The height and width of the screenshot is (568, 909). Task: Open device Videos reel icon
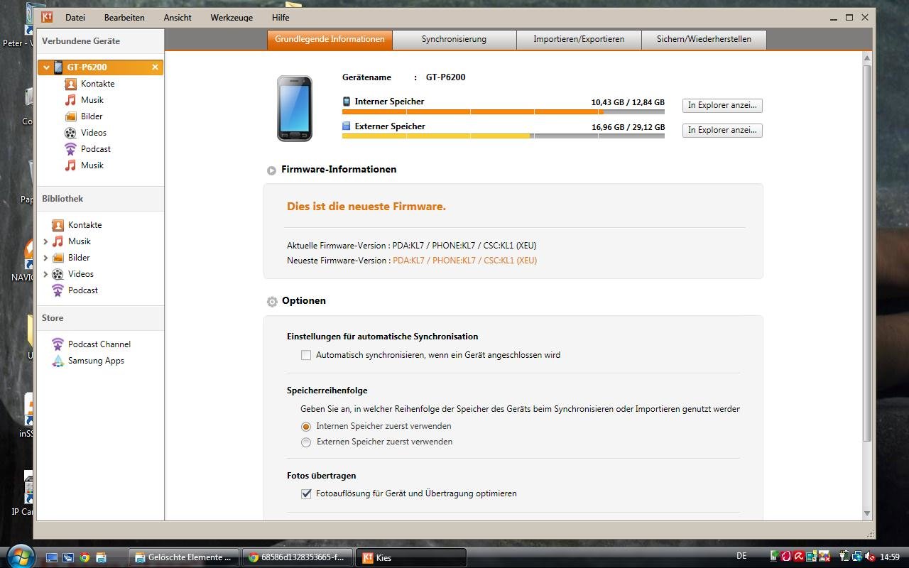[x=70, y=133]
